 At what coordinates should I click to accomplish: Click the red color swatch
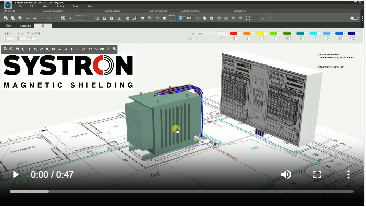coord(233,34)
